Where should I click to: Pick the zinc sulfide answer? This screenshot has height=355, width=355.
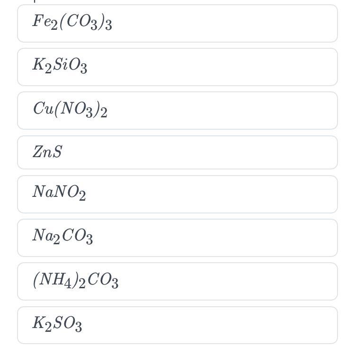click(177, 152)
